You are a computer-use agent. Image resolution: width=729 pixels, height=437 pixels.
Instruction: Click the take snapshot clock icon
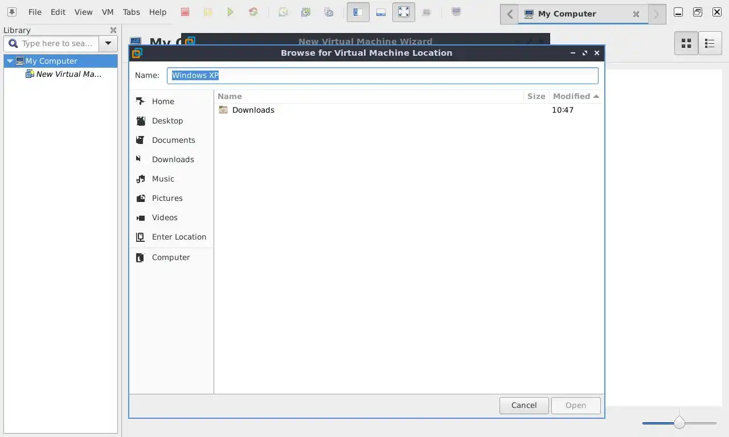coord(283,12)
